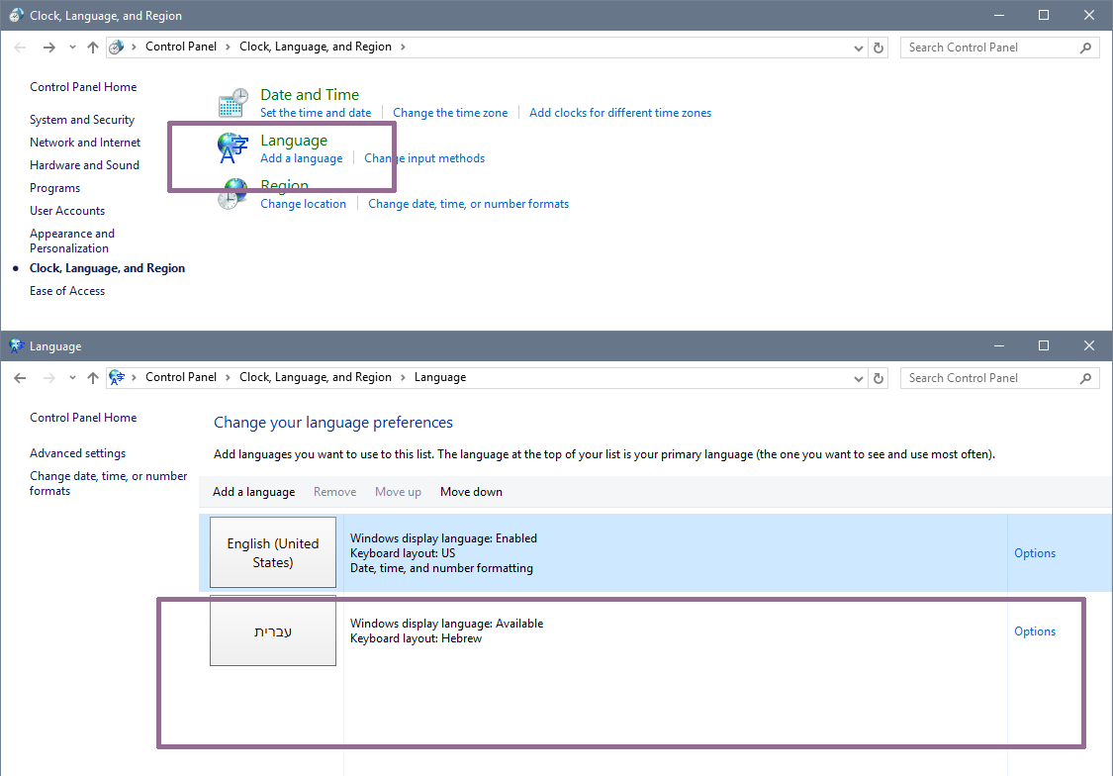The width and height of the screenshot is (1113, 776).
Task: Refresh the Language window address bar
Action: (879, 378)
